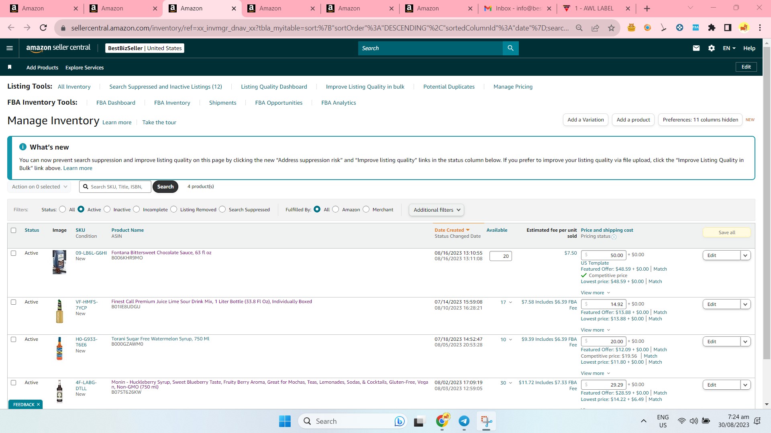Open Edit dropdown arrow for Torani row
Image resolution: width=771 pixels, height=433 pixels.
tap(746, 342)
